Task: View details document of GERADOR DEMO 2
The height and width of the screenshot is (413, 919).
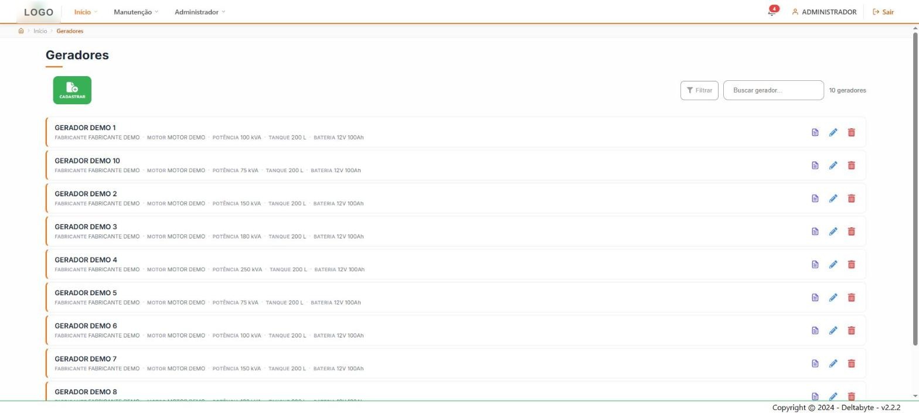Action: click(x=815, y=199)
